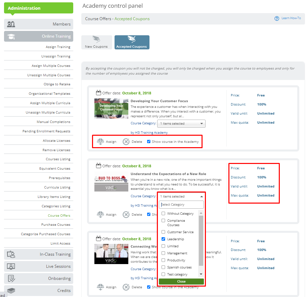Toggle the Show checkbox on Understand the Expectations course
This screenshot has width=306, height=297.
(149, 214)
